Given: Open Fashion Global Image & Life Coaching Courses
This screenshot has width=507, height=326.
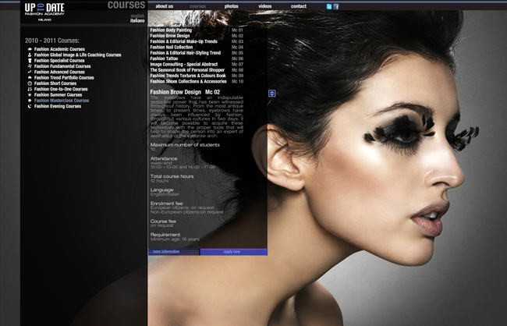Looking at the screenshot, I should click(77, 55).
